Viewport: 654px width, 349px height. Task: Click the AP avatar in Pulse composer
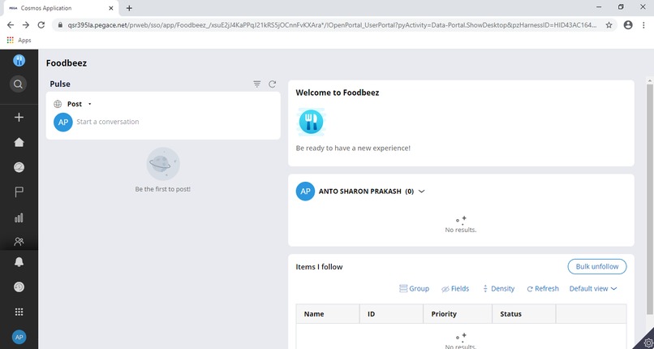pos(63,123)
